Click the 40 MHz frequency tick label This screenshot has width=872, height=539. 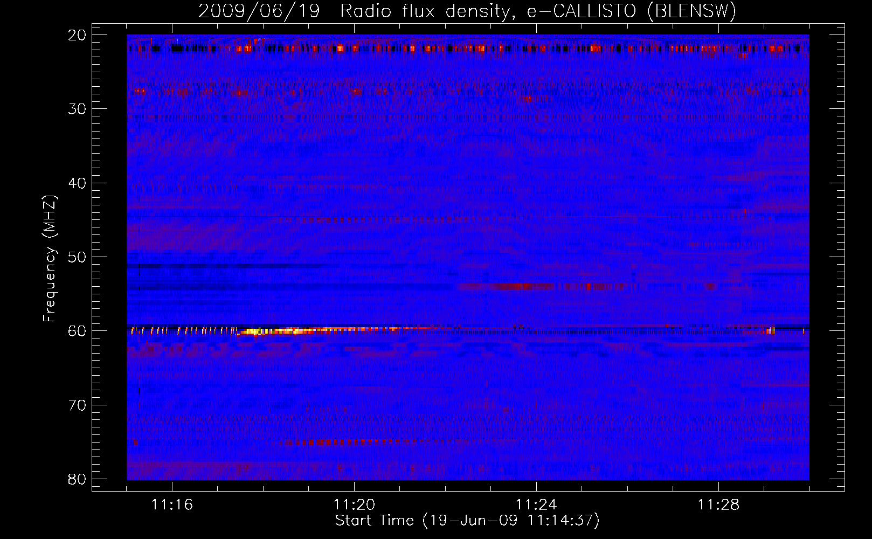click(77, 183)
